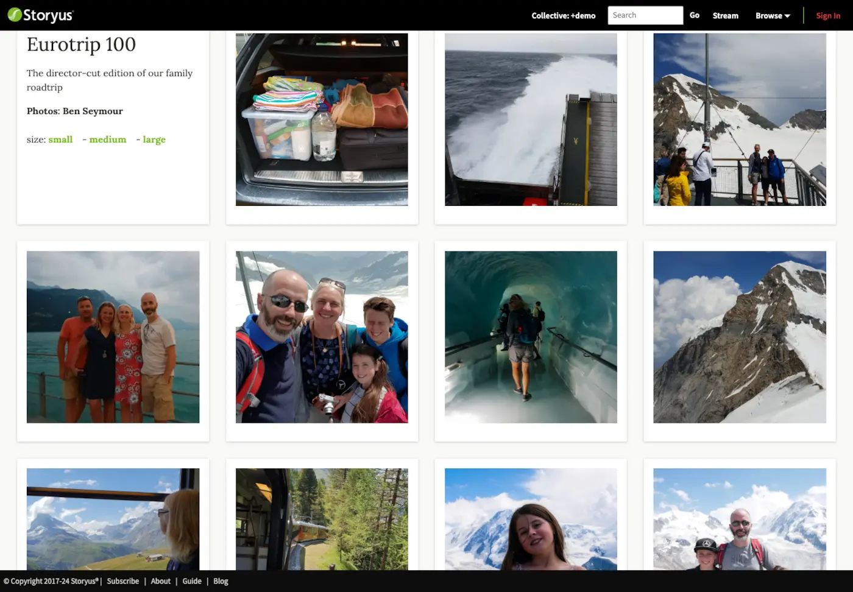Click the Copyright 2017-24 Storyus text
Image resolution: width=853 pixels, height=592 pixels.
tap(51, 581)
